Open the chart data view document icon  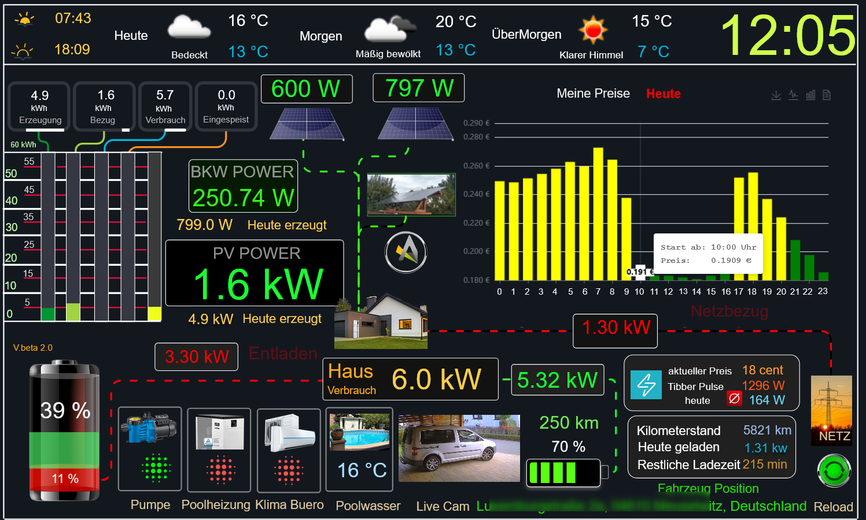tap(827, 95)
